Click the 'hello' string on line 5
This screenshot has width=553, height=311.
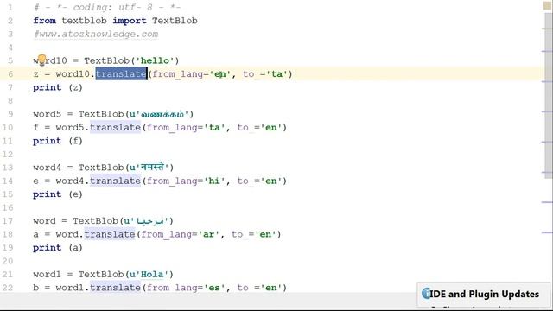click(155, 60)
